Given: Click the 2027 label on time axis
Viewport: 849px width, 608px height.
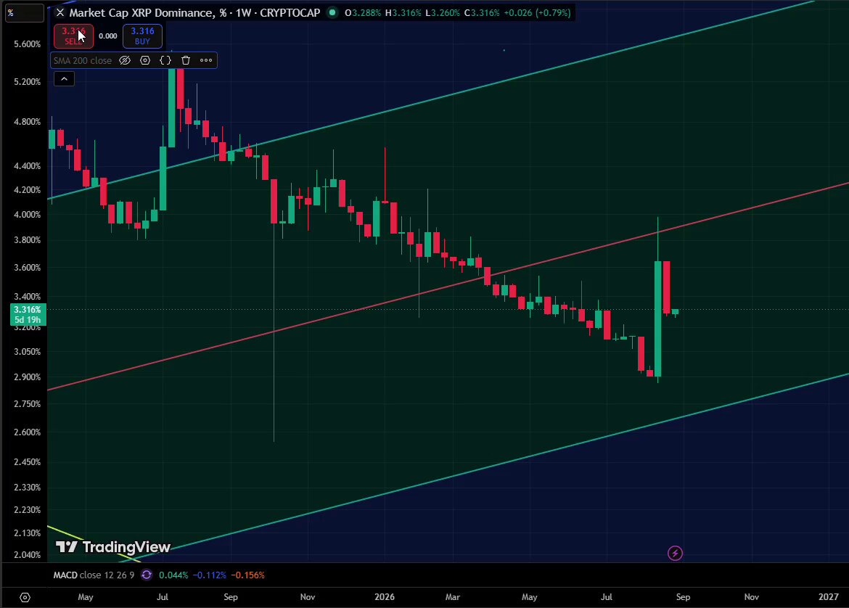Looking at the screenshot, I should (829, 596).
